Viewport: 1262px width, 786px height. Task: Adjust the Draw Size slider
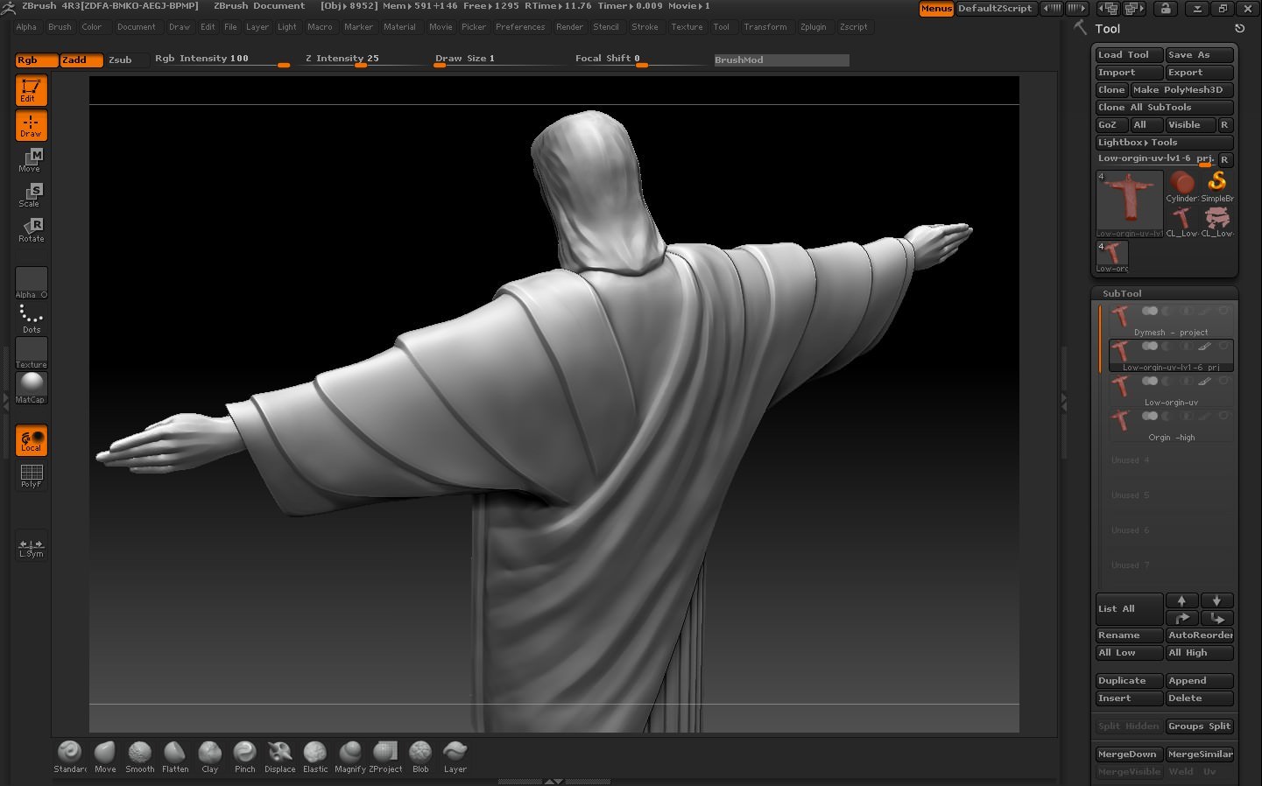click(x=499, y=60)
